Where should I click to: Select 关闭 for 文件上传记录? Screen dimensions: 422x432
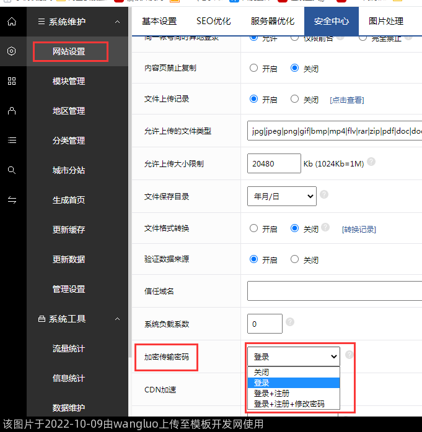pos(295,99)
